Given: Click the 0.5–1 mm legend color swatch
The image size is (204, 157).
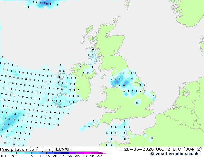Looking at the screenshot, I should pos(13,153).
